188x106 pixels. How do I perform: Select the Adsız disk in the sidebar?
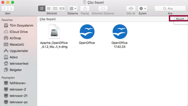(11, 57)
